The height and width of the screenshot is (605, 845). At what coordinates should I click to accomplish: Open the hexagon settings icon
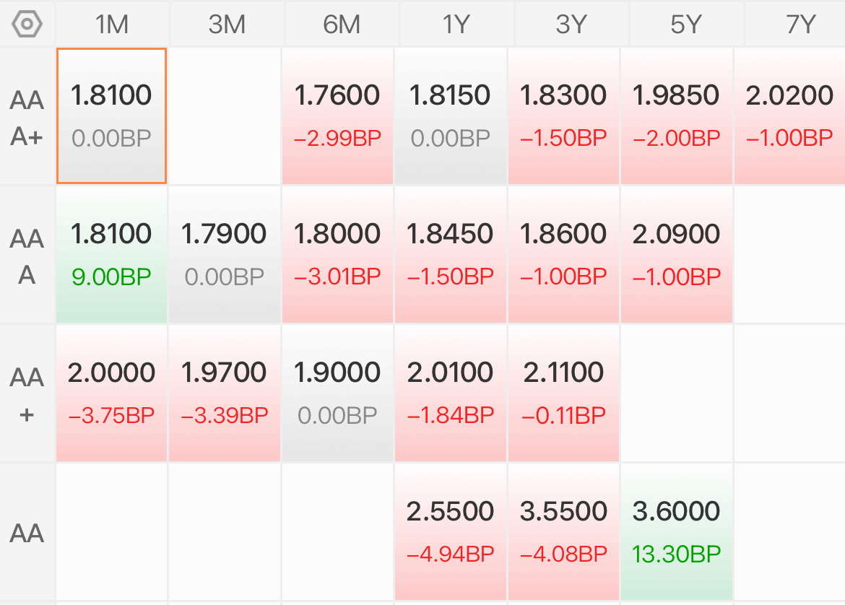[27, 25]
